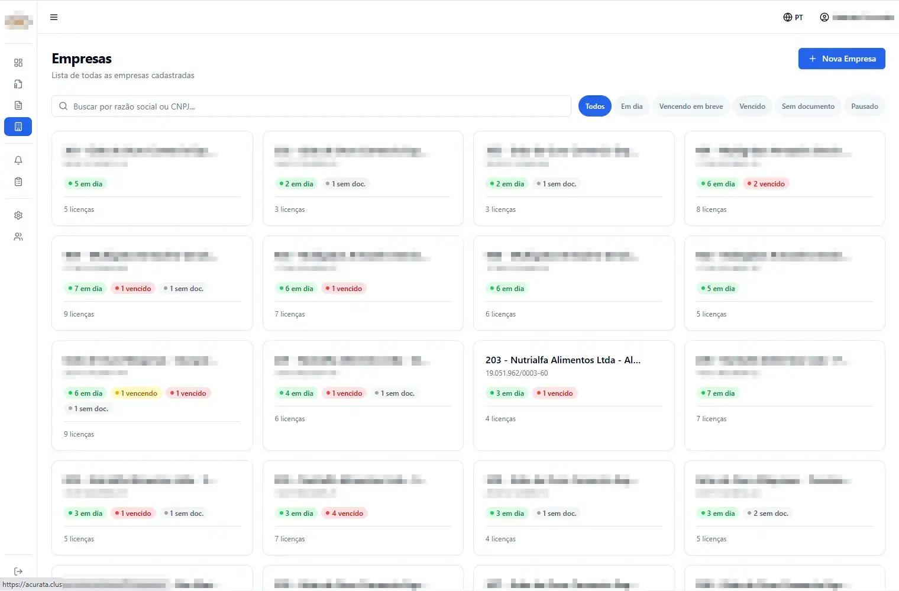This screenshot has width=899, height=591.
Task: Click the logout icon at sidebar bottom
Action: 18,571
